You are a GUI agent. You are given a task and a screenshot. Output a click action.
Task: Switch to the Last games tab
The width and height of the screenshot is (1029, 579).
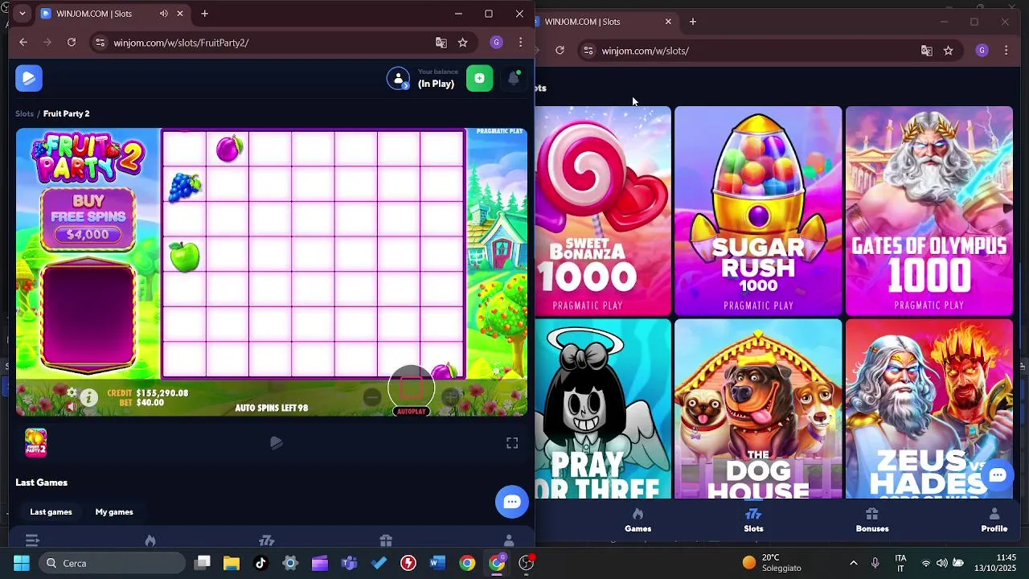51,512
